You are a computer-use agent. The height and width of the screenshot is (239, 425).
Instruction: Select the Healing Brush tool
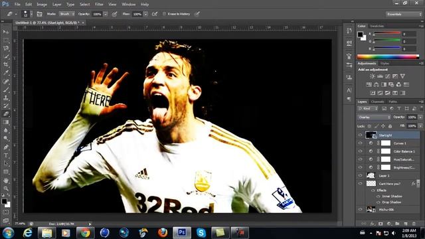click(x=6, y=81)
